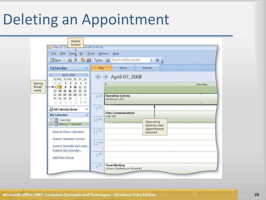Screen dimensions: 266x200
Task: Open the Categorize color grid icon
Action: pyautogui.click(x=83, y=60)
